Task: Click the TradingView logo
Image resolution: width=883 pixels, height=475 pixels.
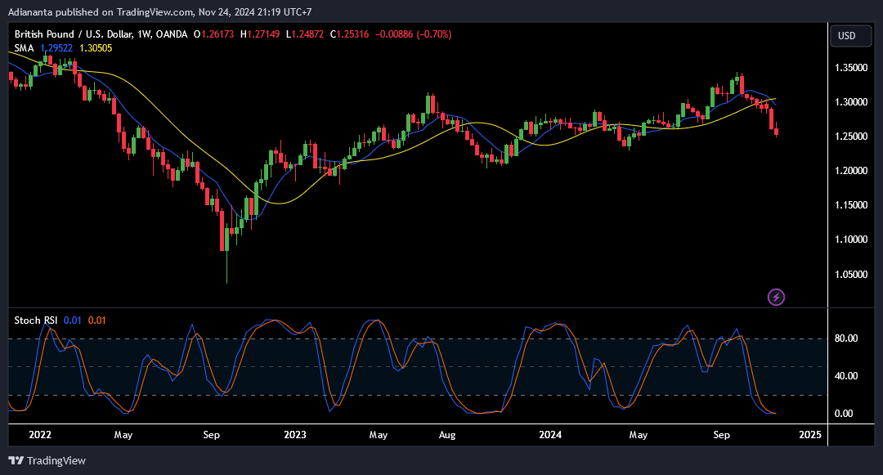Action: click(x=47, y=460)
